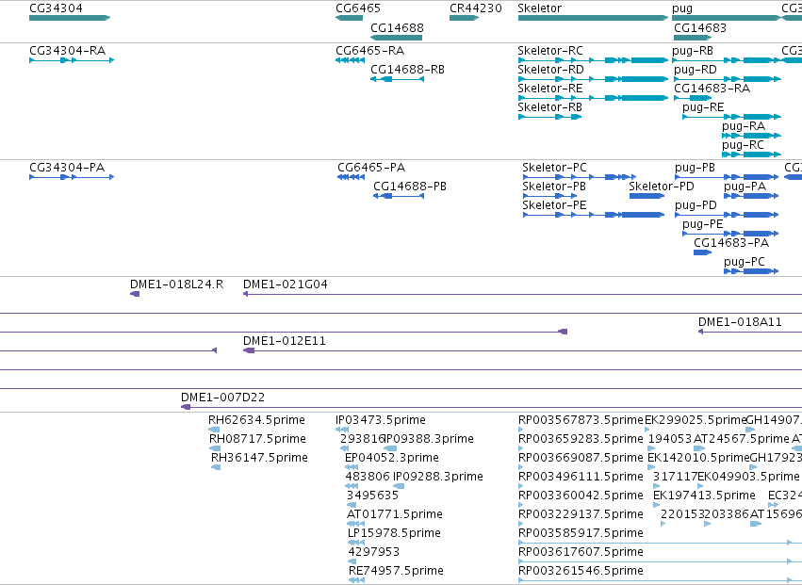802x585 pixels.
Task: Click the CG14683-PA protein feature
Action: [702, 252]
